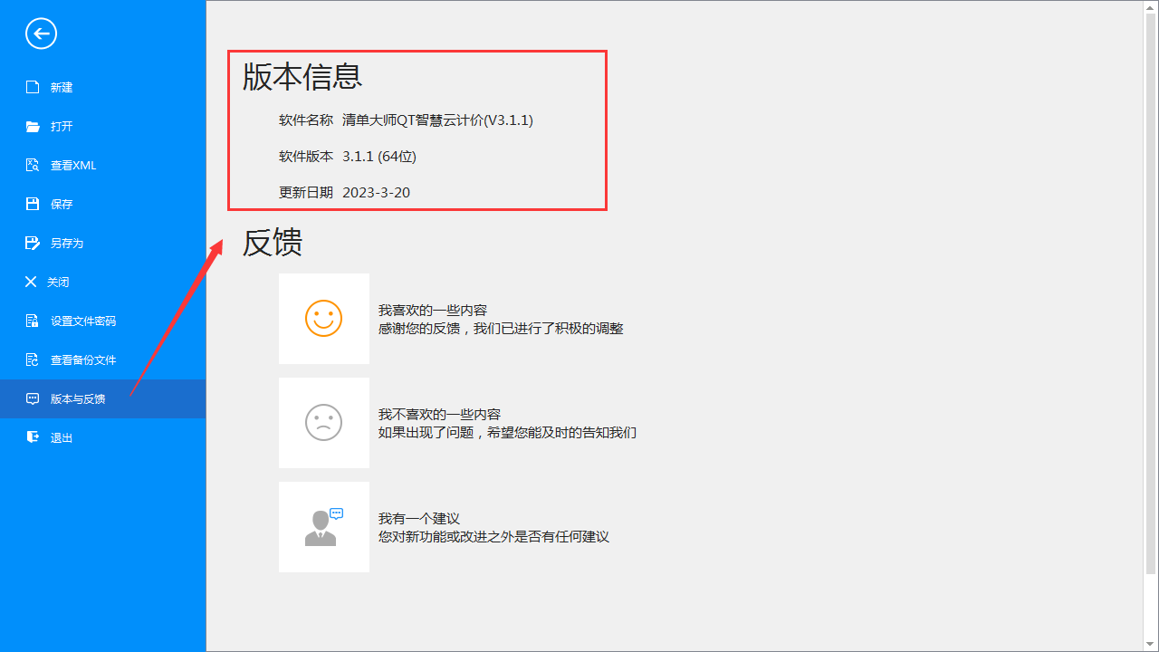Click the 感谢您的反馈 description text
The image size is (1159, 652).
pyautogui.click(x=501, y=329)
